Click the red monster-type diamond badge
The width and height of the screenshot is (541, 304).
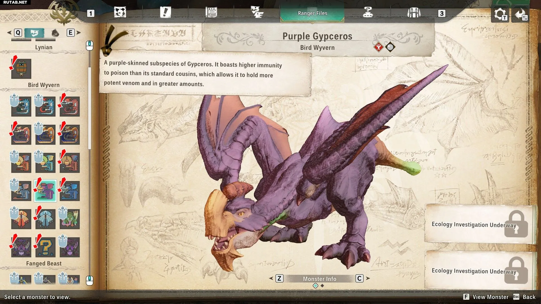(x=378, y=47)
